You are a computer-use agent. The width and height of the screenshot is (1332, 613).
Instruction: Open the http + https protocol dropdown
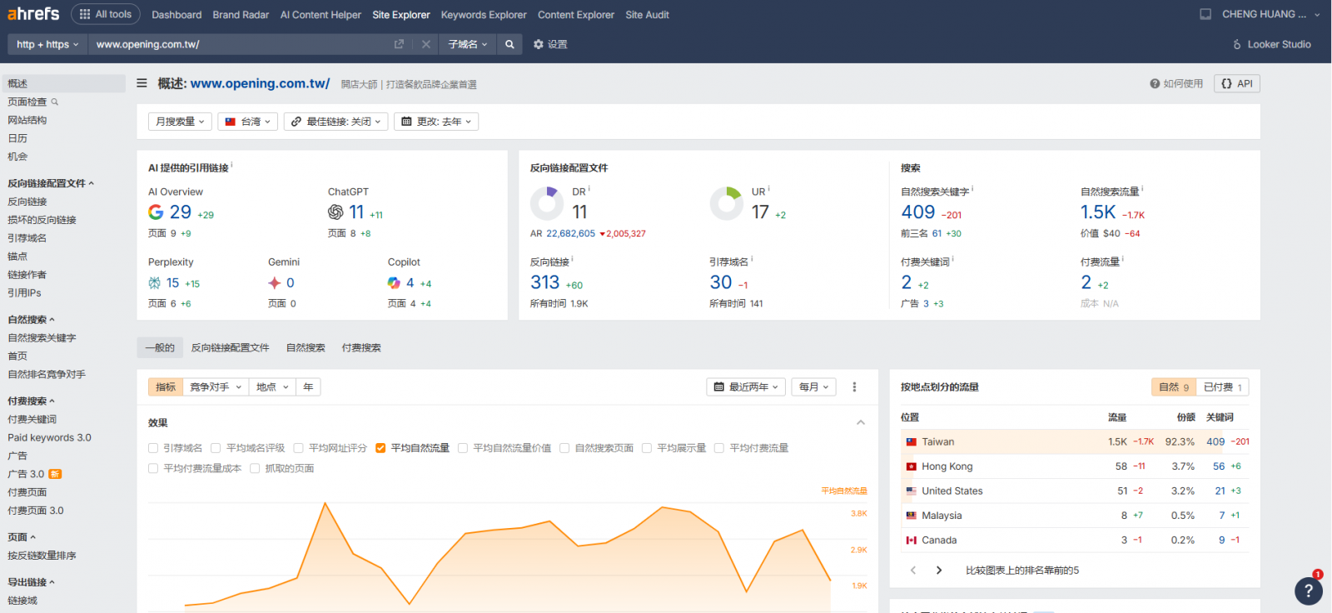coord(47,44)
